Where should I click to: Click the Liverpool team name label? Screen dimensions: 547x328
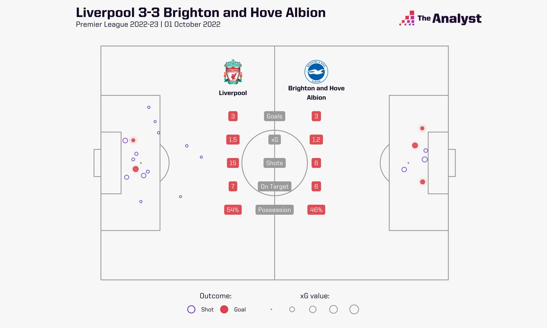[233, 93]
